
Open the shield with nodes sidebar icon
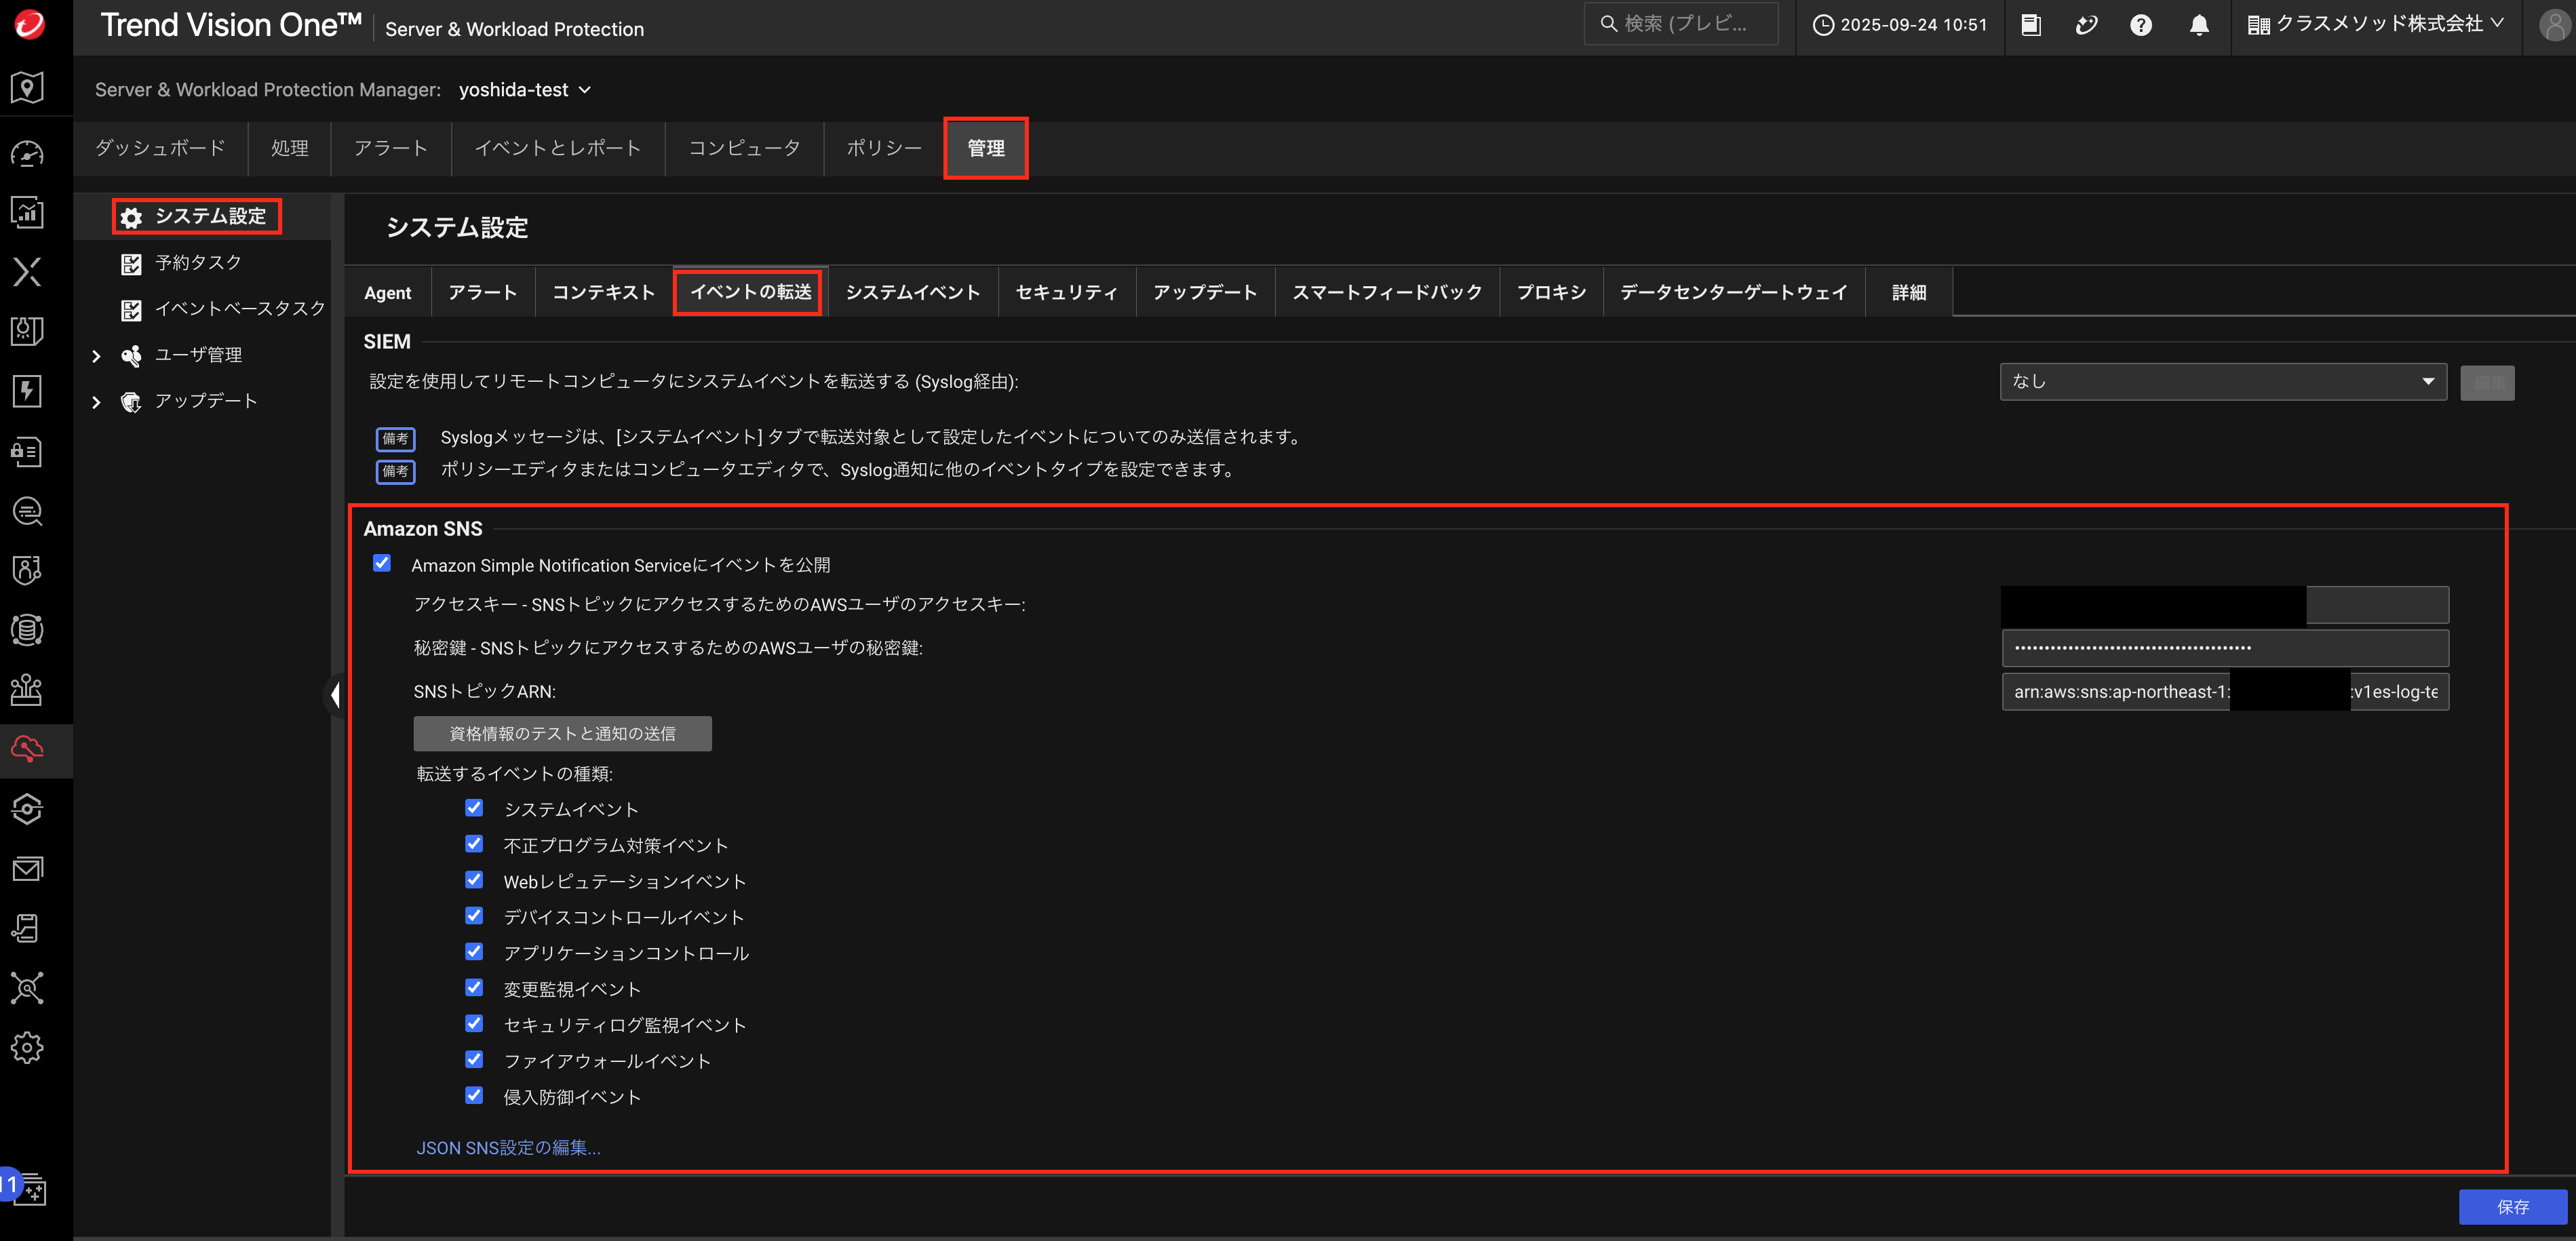click(x=27, y=570)
